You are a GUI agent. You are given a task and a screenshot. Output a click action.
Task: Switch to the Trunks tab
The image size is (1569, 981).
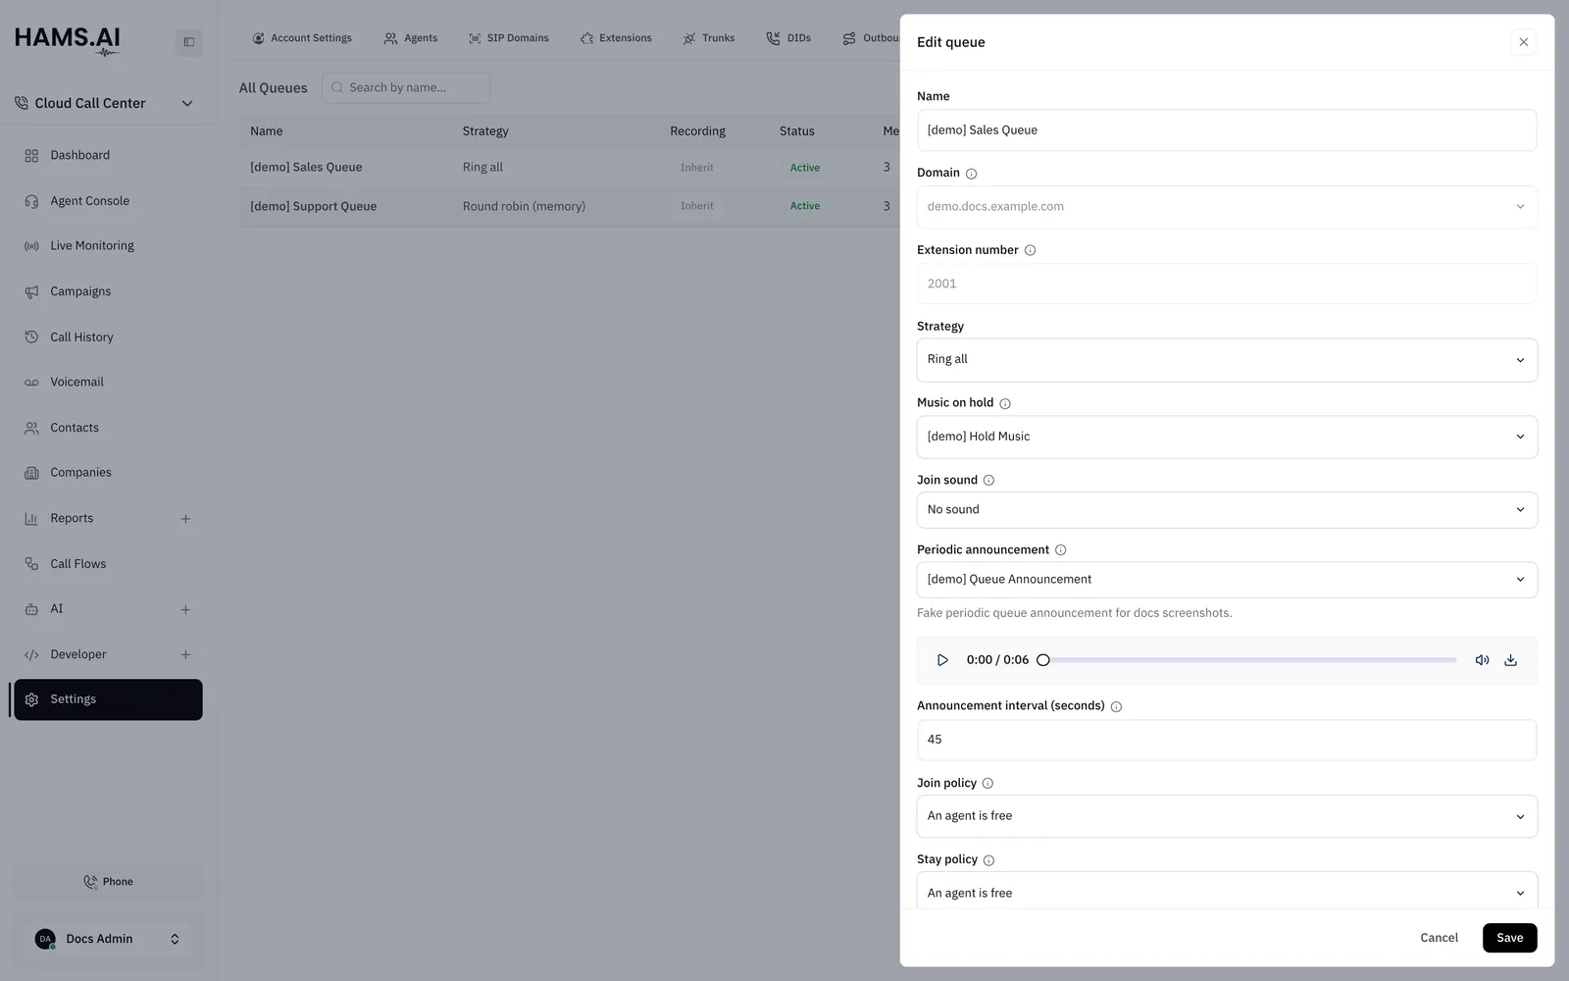(709, 38)
